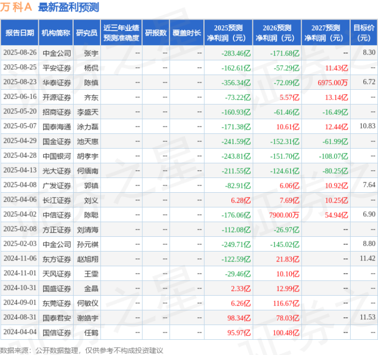Sort by the 机构简称 column header
This screenshot has height=355, width=378.
pos(56,33)
